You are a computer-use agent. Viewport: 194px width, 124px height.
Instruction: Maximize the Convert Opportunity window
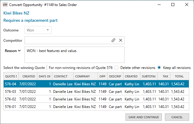pyautogui.click(x=173, y=5)
